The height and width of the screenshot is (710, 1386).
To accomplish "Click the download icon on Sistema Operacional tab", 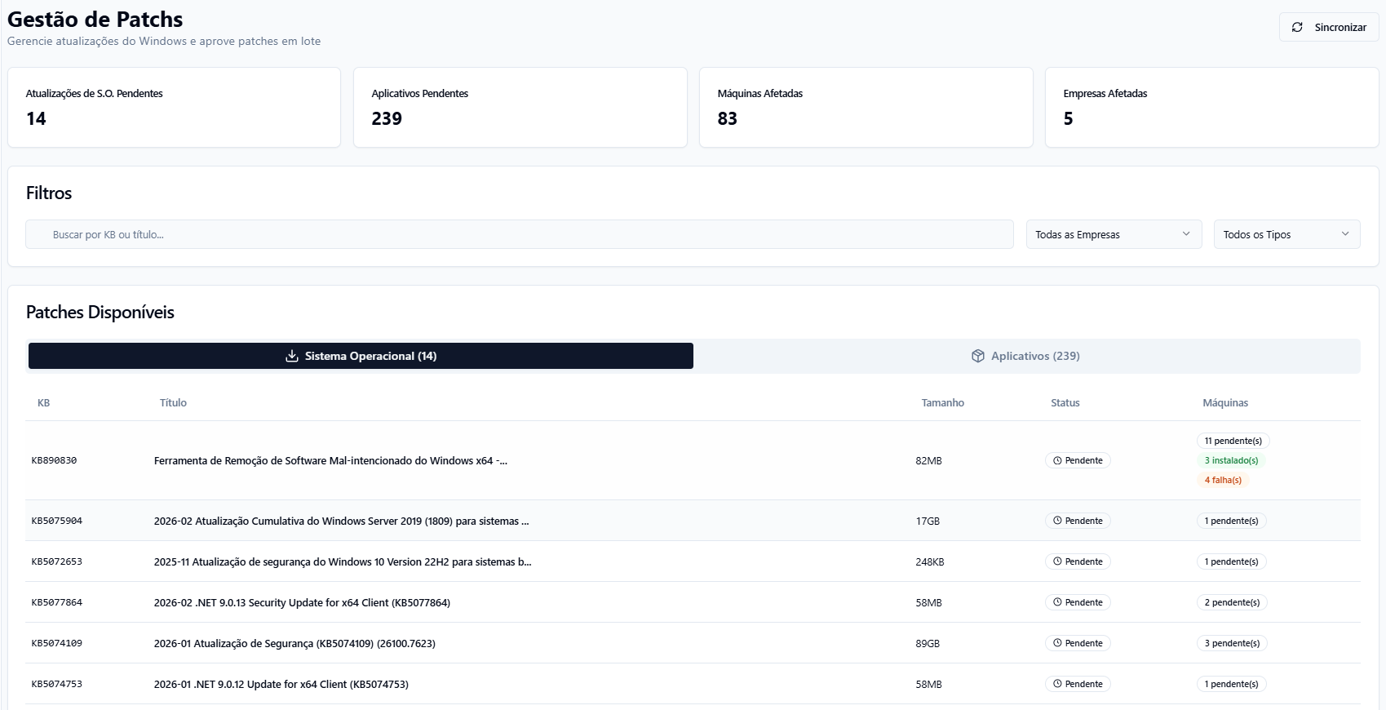I will (x=291, y=357).
